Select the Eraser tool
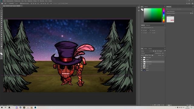Screen dimensions: 194x109 click(2, 31)
